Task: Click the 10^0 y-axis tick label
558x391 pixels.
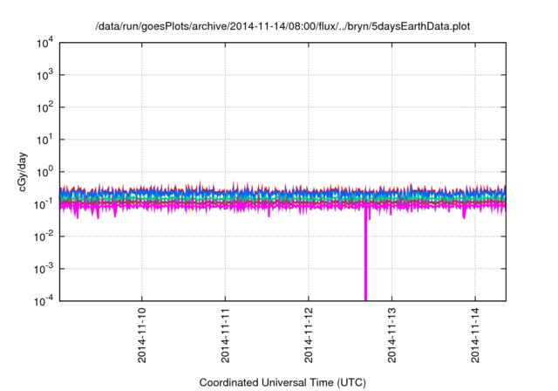Action: tap(44, 172)
